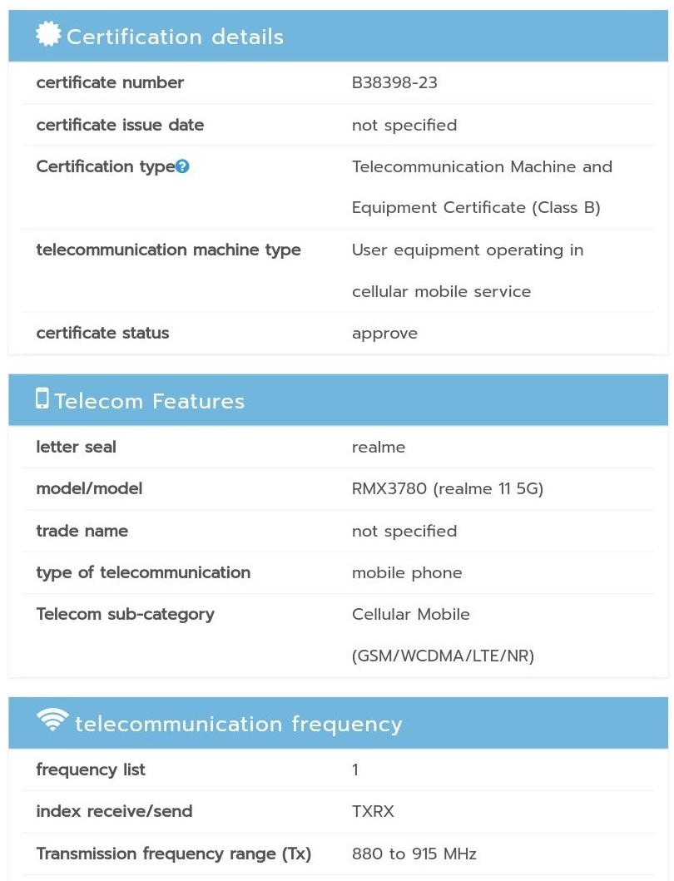Select the Certification details section header
The height and width of the screenshot is (881, 674).
(175, 37)
